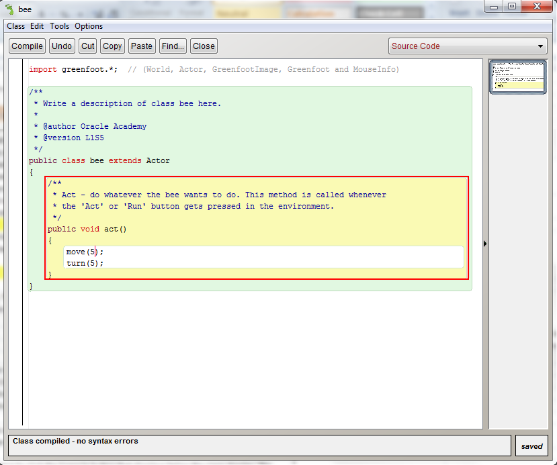
Task: Click the Cut toolbar button
Action: (x=88, y=46)
